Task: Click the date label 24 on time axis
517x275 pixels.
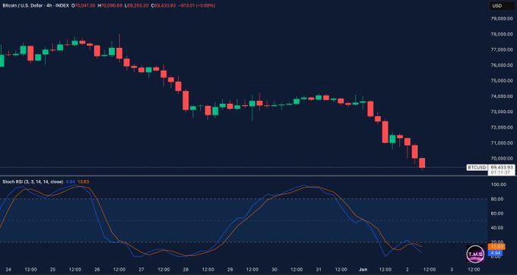Action: click(8, 270)
